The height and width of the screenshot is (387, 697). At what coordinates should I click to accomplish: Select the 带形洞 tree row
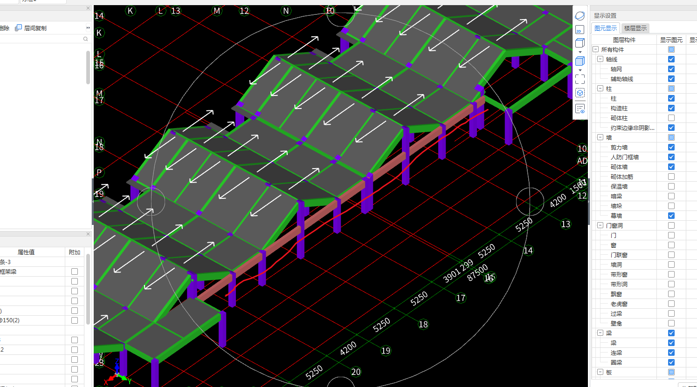[x=619, y=284]
